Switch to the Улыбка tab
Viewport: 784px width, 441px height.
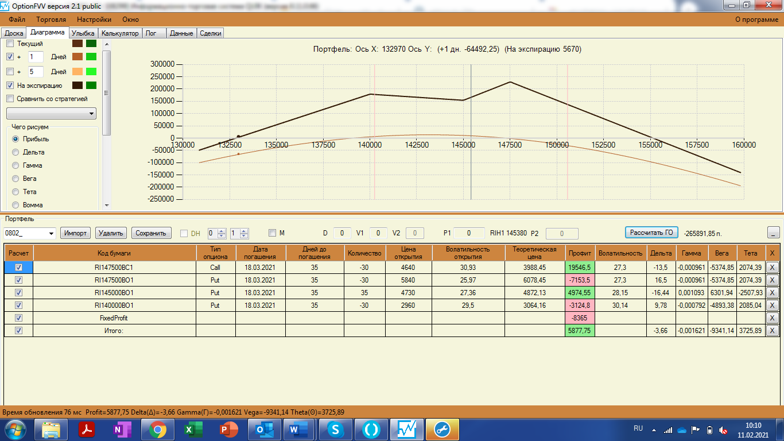tap(83, 33)
